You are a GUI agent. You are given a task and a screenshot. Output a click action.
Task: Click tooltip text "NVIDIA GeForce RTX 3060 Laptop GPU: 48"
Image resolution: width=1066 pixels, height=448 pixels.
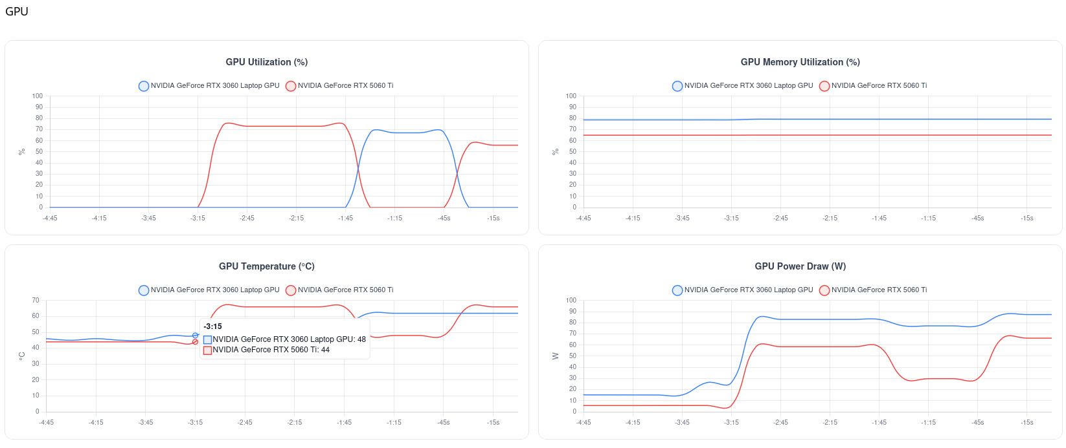click(x=289, y=339)
